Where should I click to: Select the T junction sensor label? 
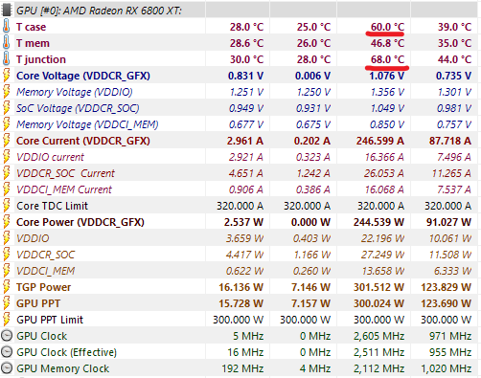tap(41, 59)
